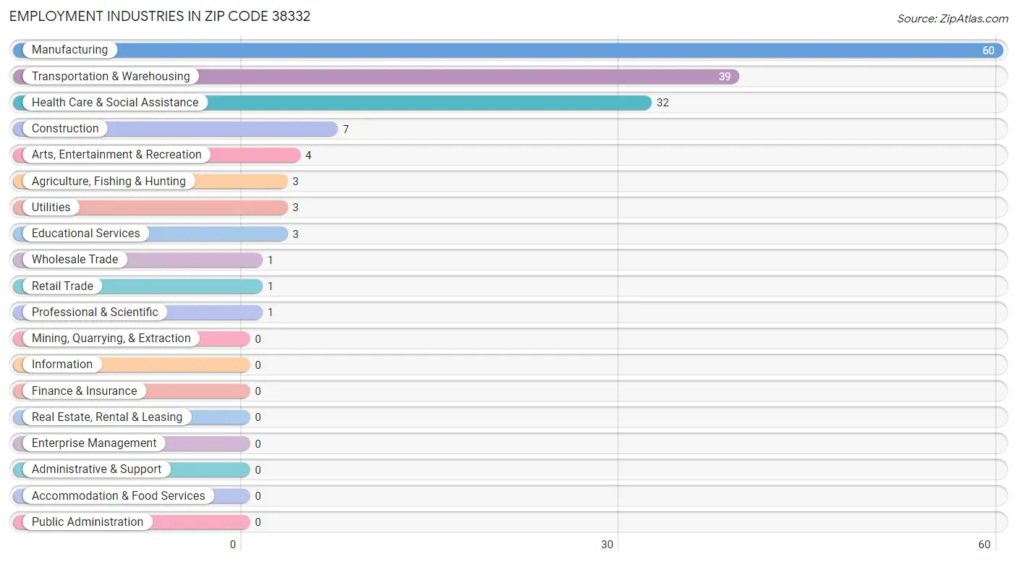Click the Construction value 7
Image resolution: width=1017 pixels, height=562 pixels.
click(346, 129)
